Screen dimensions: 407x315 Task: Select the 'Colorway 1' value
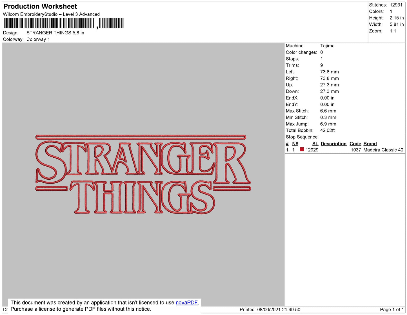coord(38,39)
